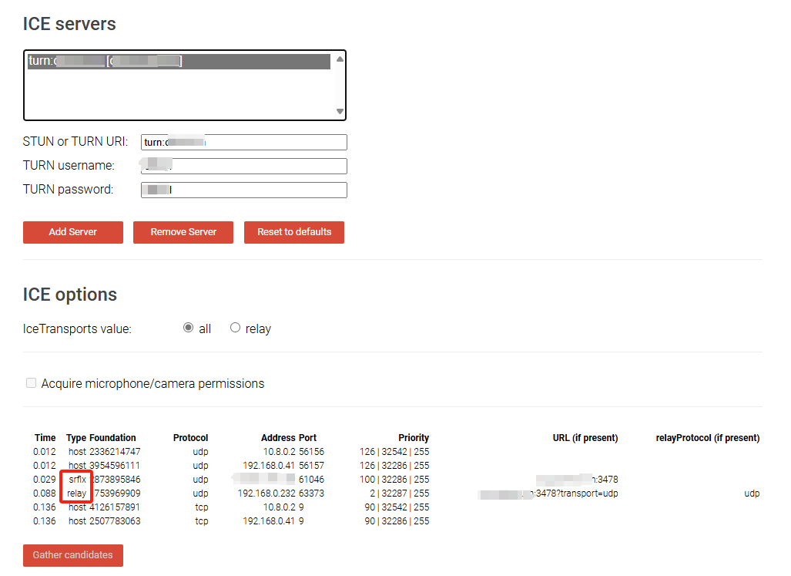Click the srflx type cell in candidates table

pos(77,480)
